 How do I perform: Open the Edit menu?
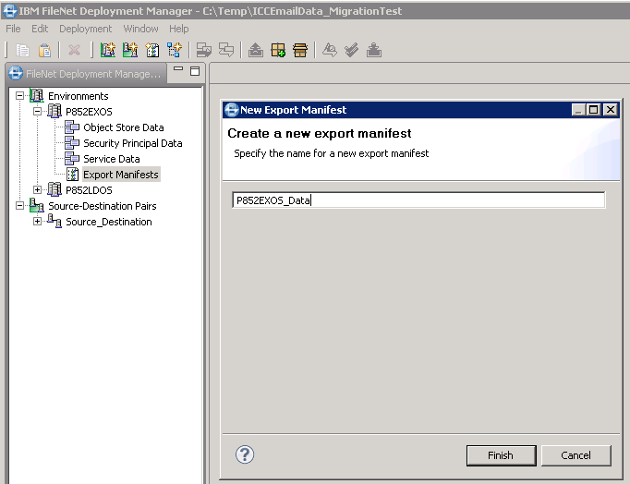point(40,29)
